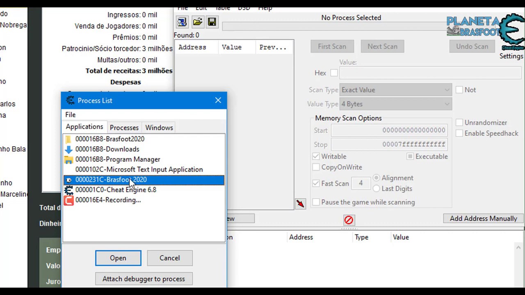
Task: Enable Pause the game while scanning
Action: pos(316,202)
